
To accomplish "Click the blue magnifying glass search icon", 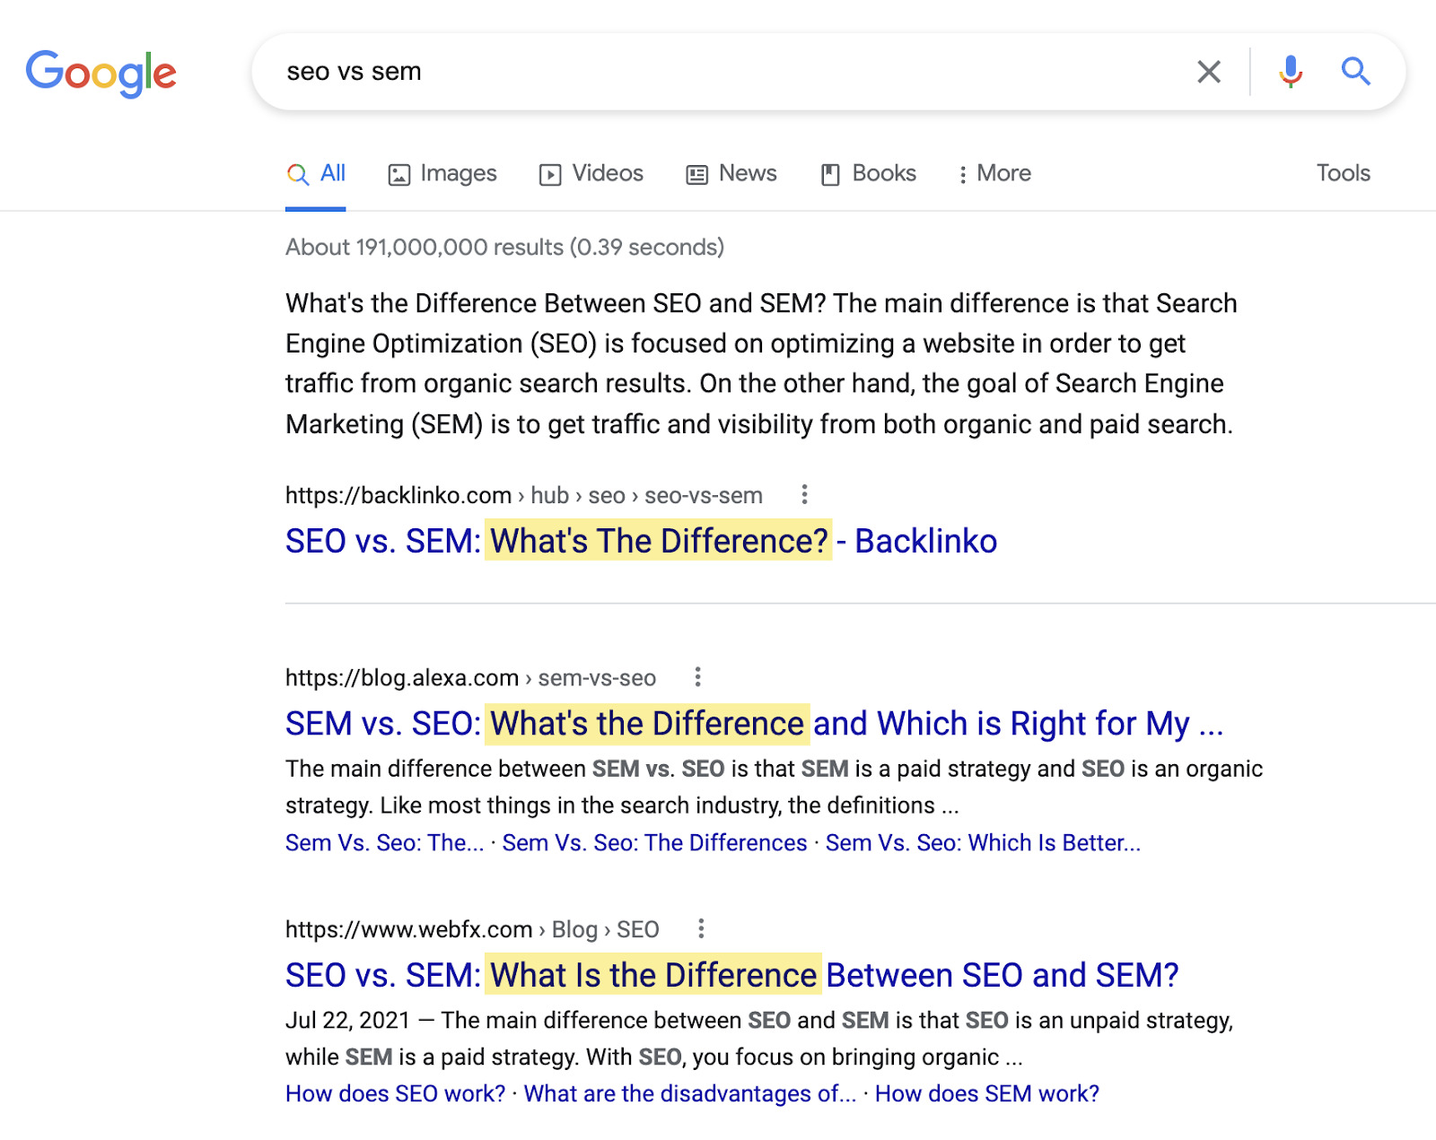I will click(x=1355, y=72).
